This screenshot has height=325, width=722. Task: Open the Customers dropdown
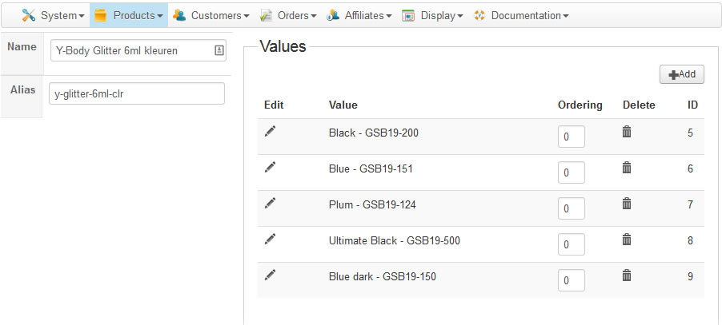pyautogui.click(x=211, y=15)
